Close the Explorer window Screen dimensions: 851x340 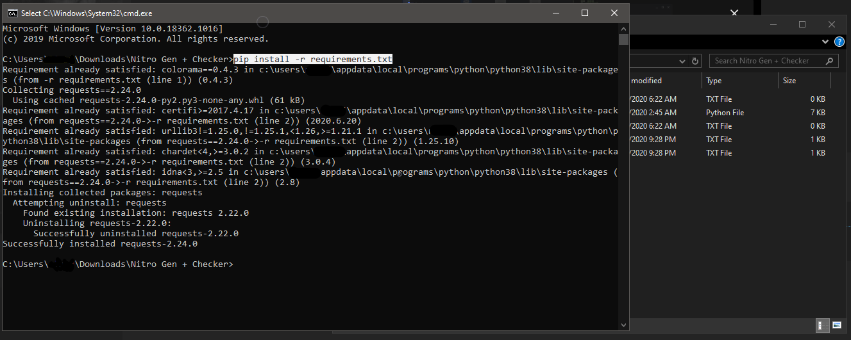pyautogui.click(x=832, y=25)
